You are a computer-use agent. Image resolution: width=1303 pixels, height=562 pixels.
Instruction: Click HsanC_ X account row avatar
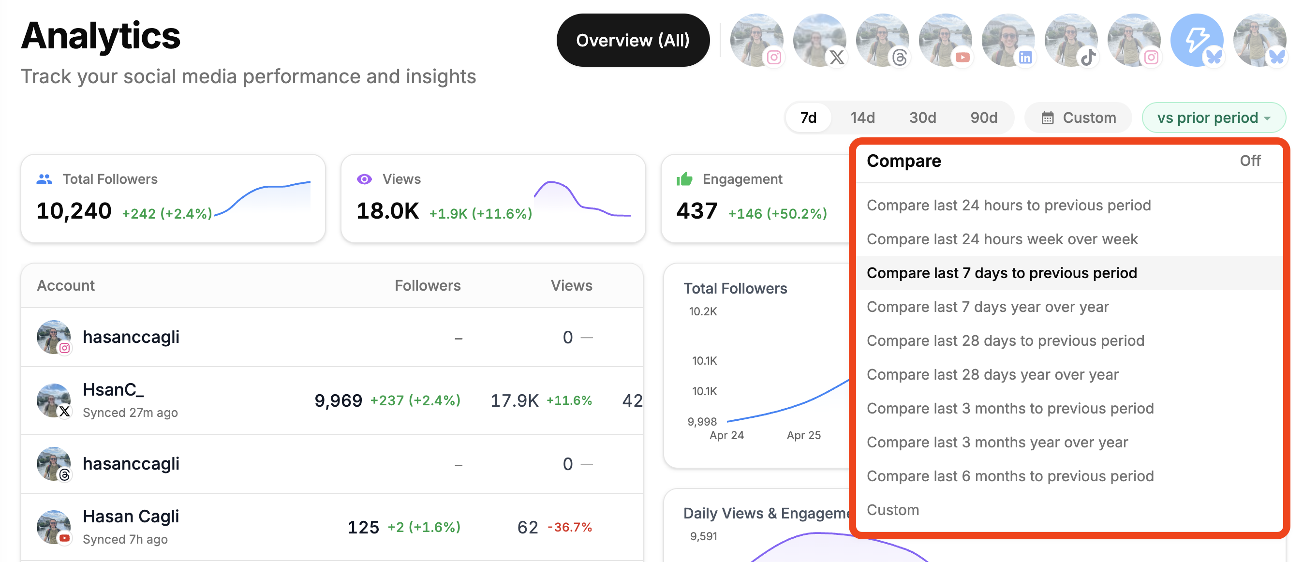pyautogui.click(x=54, y=400)
